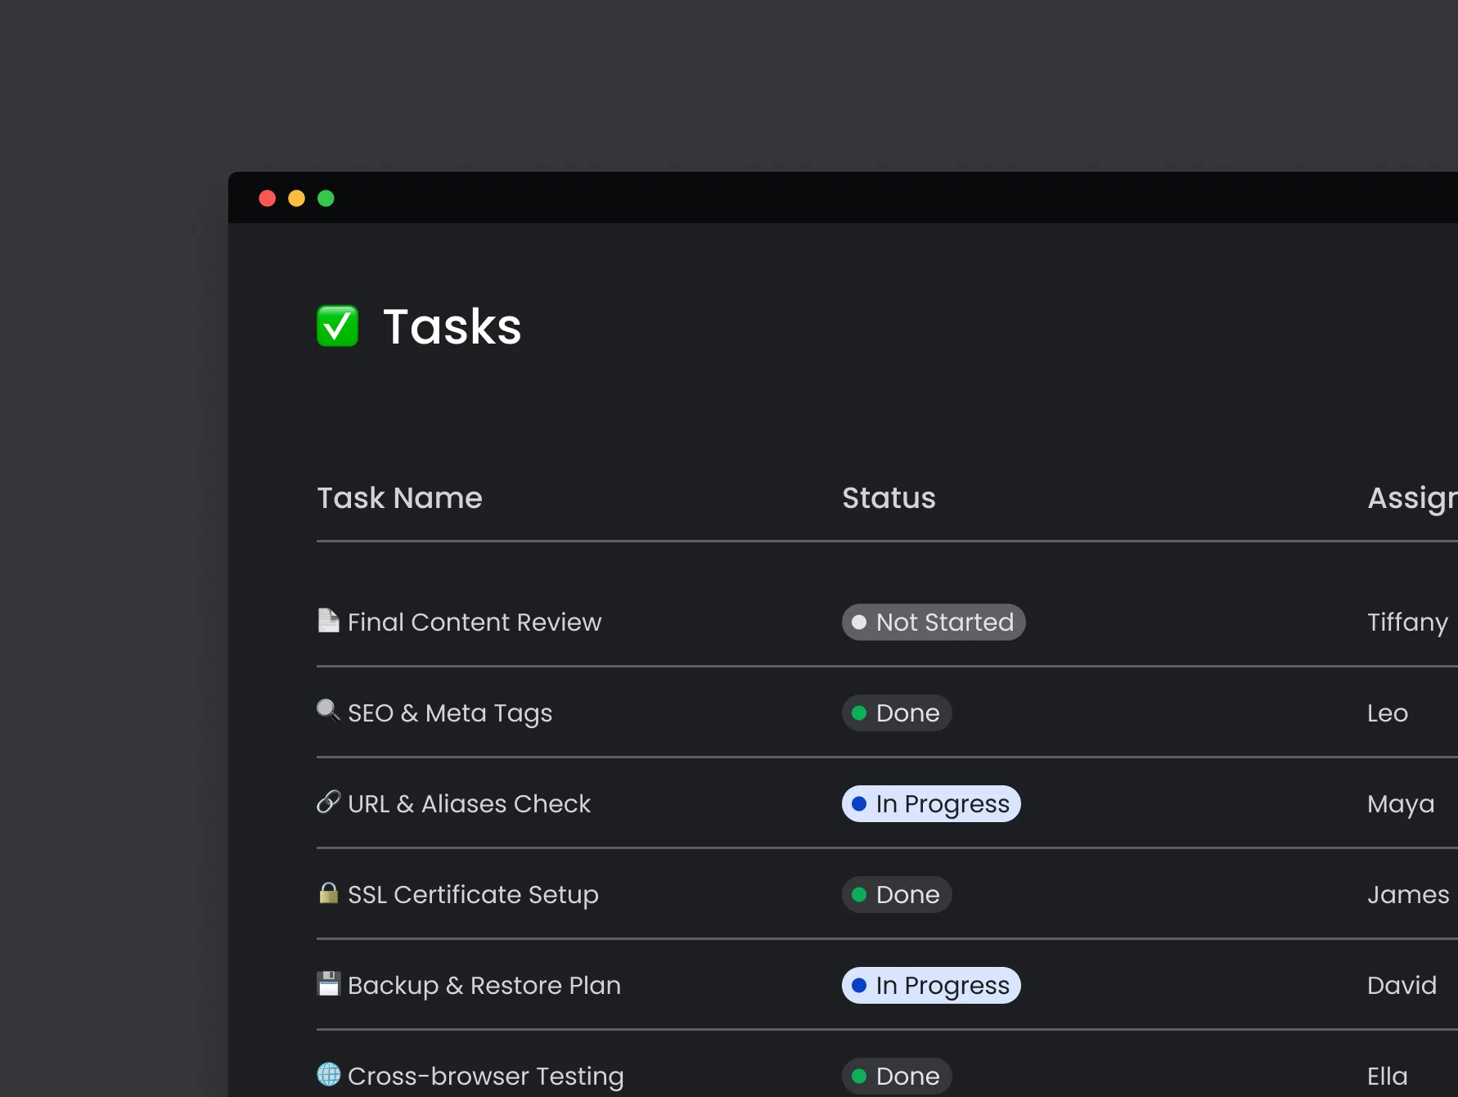Open the Not Started status for Final Content Review
The height and width of the screenshot is (1097, 1458).
coord(934,622)
